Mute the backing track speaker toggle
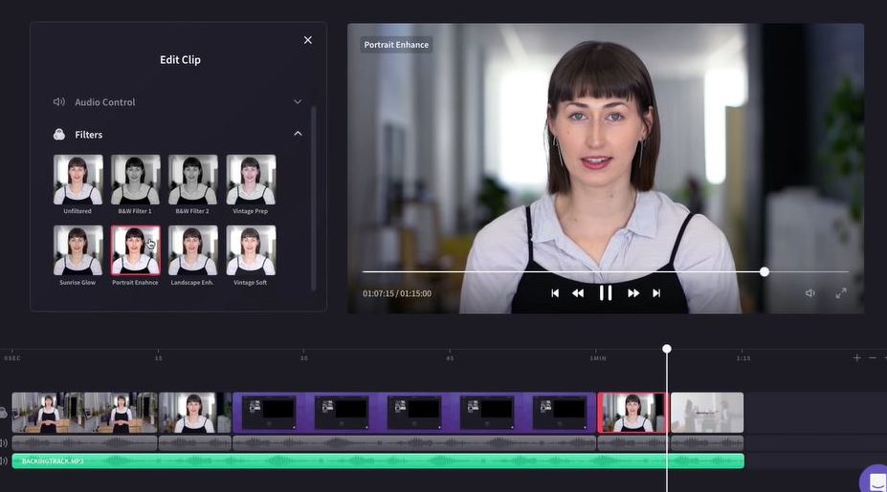The width and height of the screenshot is (887, 492). (x=4, y=460)
